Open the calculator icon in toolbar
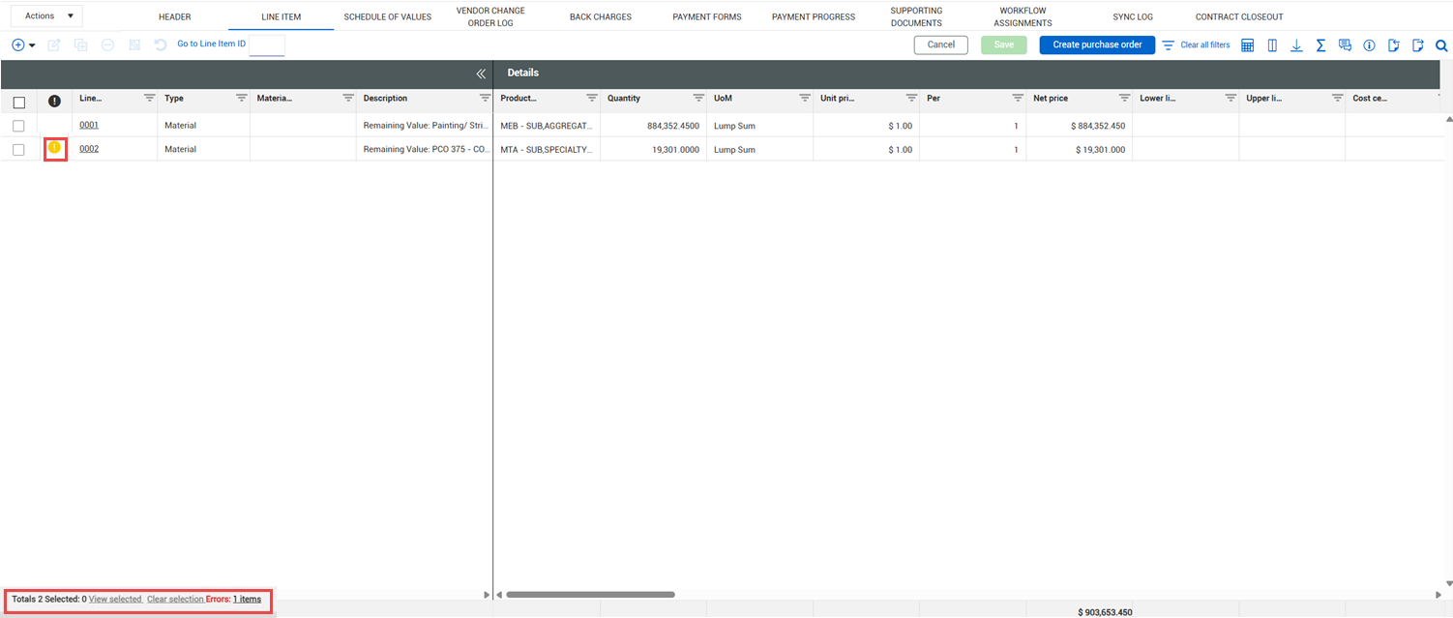 click(x=1247, y=45)
